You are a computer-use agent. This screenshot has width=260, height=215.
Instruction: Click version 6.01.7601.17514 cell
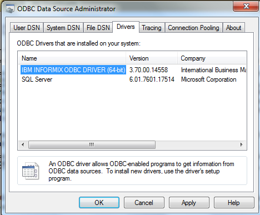click(152, 79)
